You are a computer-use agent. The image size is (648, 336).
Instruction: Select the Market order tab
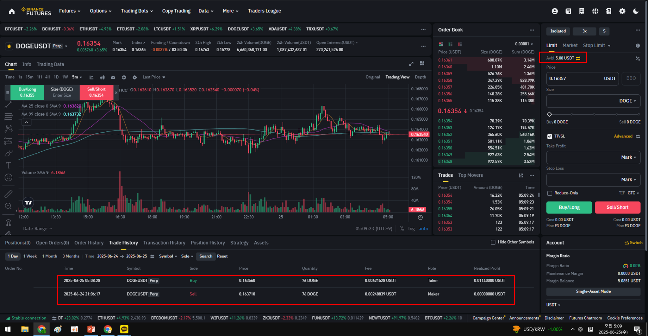coord(570,46)
